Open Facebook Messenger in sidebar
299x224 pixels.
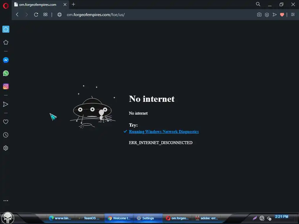pos(6,60)
